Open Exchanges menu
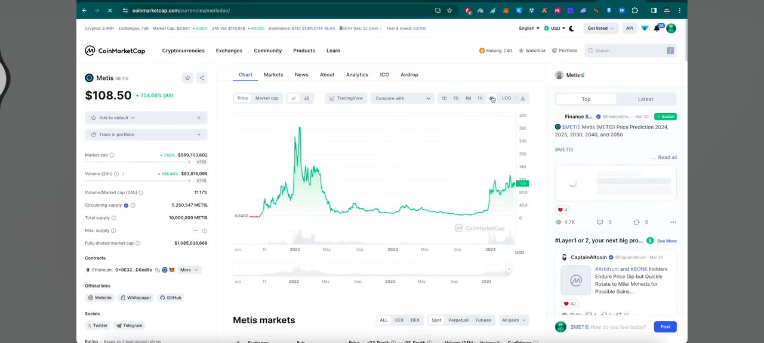 point(229,51)
